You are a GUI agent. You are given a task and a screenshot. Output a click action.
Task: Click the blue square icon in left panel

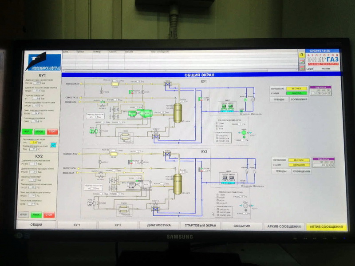(x=53, y=144)
